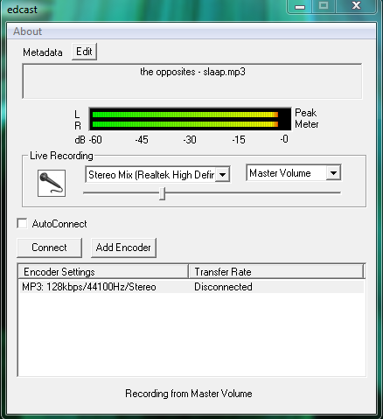Expand the Stereo Mix device dropdown arrow
Viewport: 383px width, 419px height.
tap(222, 175)
